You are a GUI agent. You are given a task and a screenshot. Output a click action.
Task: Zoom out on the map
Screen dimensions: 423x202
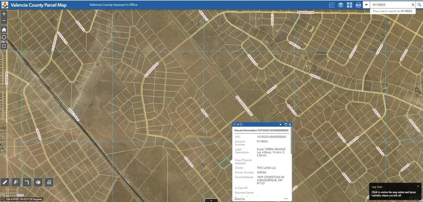coord(4,21)
